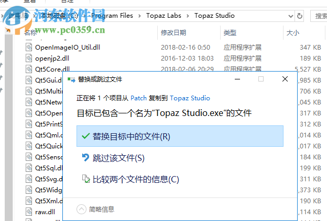This screenshot has width=327, height=221.
Task: Click the 2018-02-16 0:50 date cell
Action: (186, 48)
